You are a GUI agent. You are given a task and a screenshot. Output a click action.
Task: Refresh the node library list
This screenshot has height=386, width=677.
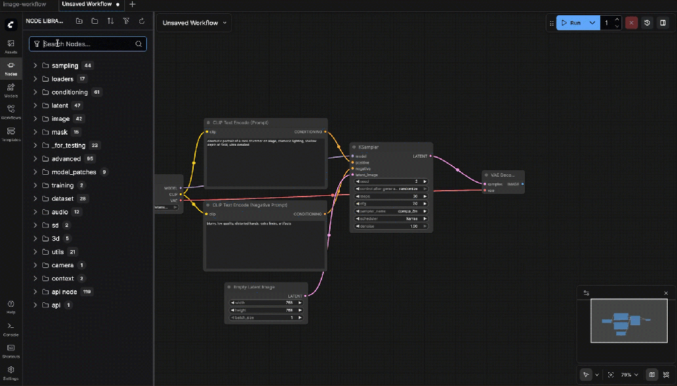tap(141, 21)
